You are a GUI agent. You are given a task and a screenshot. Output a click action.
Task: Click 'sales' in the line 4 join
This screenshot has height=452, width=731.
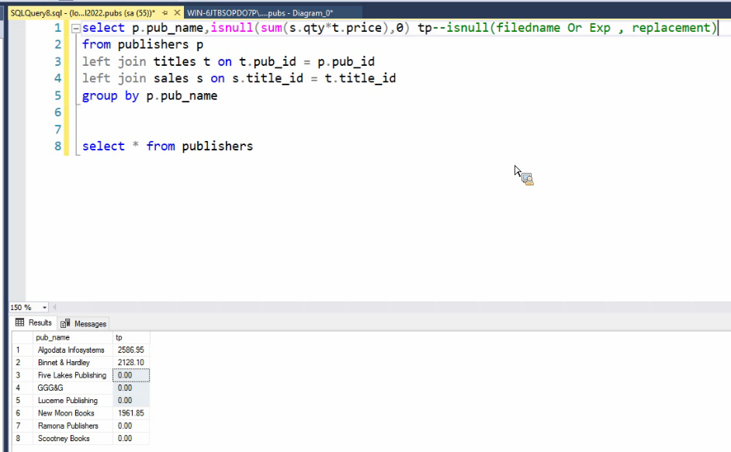[x=171, y=78]
